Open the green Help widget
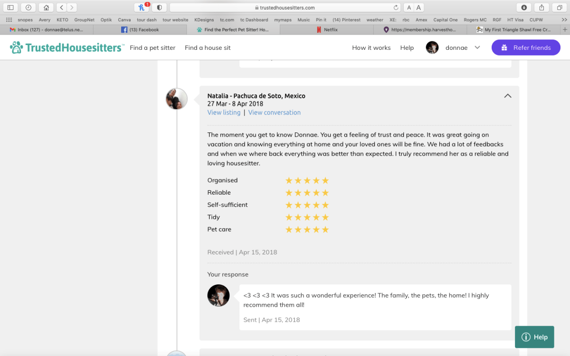 point(534,337)
